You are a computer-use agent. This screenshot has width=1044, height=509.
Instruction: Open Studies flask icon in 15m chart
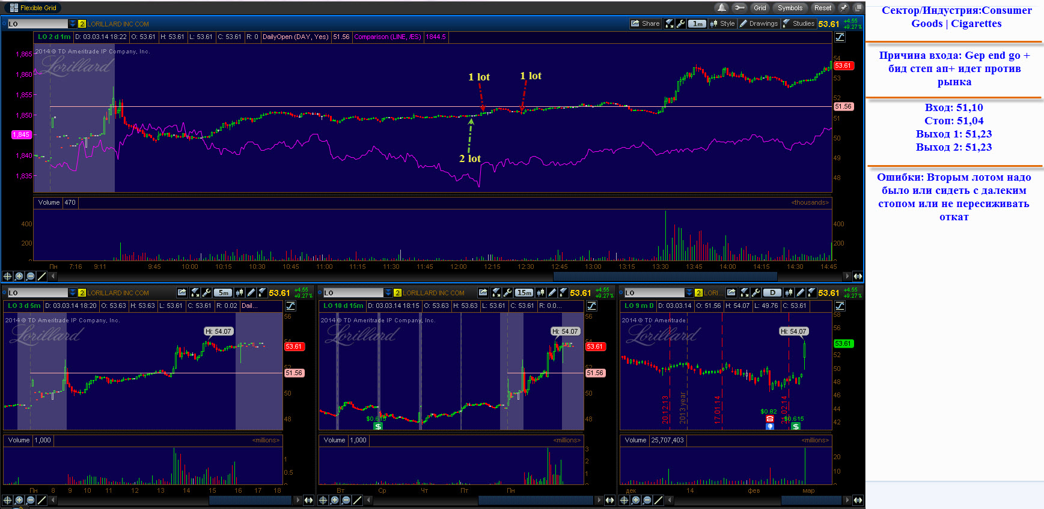point(563,292)
